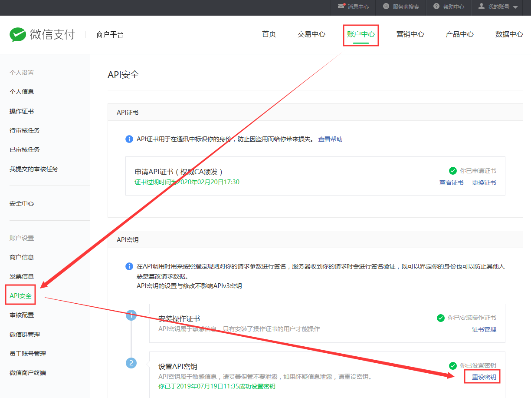Open the 账户中心 tab
The height and width of the screenshot is (398, 531).
[361, 34]
